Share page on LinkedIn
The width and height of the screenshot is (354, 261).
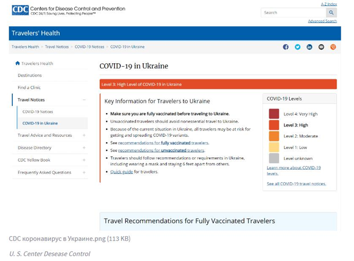309,47
